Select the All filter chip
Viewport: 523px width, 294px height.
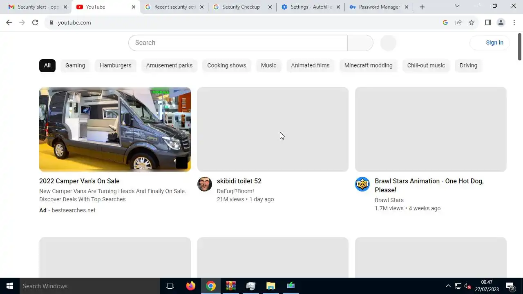tap(47, 65)
